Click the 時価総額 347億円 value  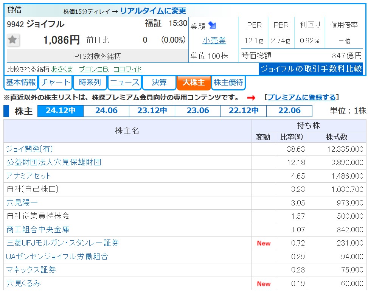click(347, 56)
